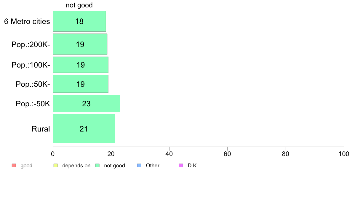Select the Pop.:-50K bar showing 23
The height and width of the screenshot is (218, 352).
87,103
